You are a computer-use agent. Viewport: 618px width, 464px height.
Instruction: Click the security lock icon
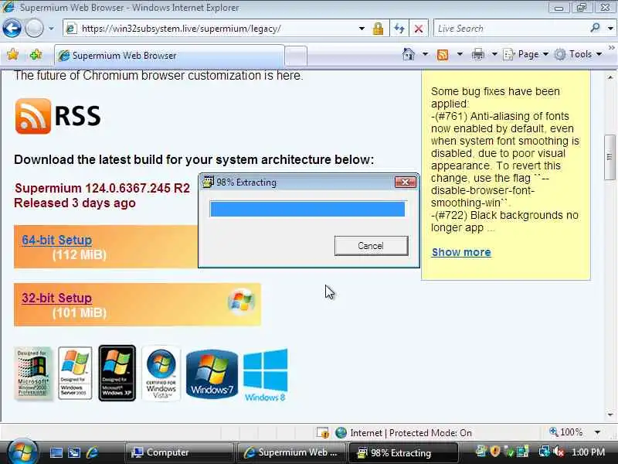[x=378, y=29]
